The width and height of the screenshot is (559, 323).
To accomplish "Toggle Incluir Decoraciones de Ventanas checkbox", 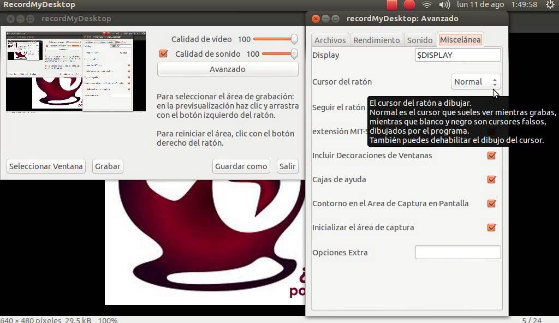I will click(x=491, y=155).
